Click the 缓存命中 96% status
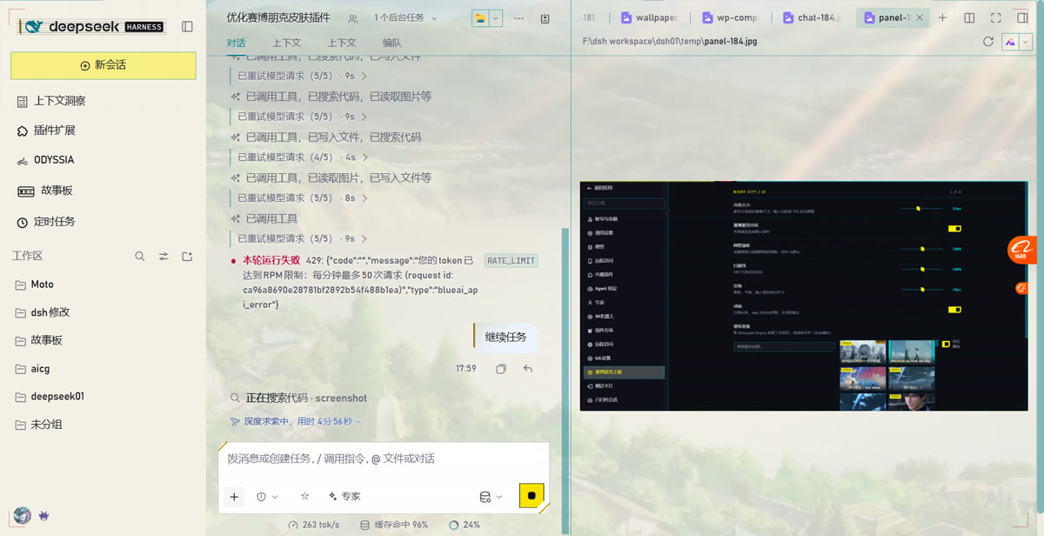This screenshot has width=1044, height=536. (394, 525)
